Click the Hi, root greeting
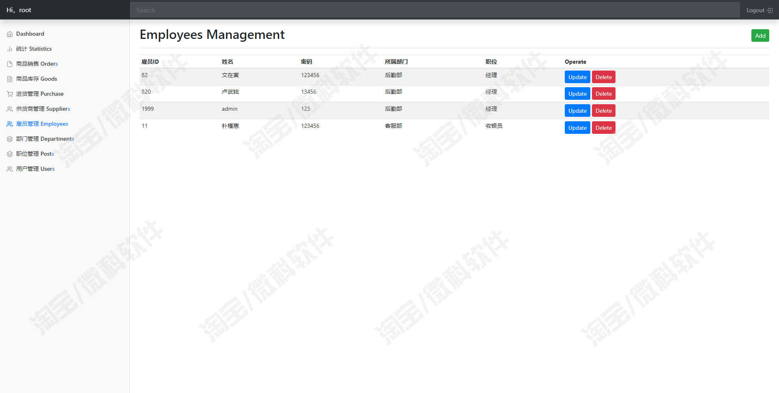 tap(19, 10)
